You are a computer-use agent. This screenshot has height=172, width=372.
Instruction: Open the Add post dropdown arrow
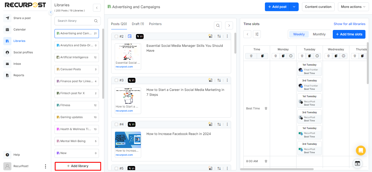(x=294, y=7)
